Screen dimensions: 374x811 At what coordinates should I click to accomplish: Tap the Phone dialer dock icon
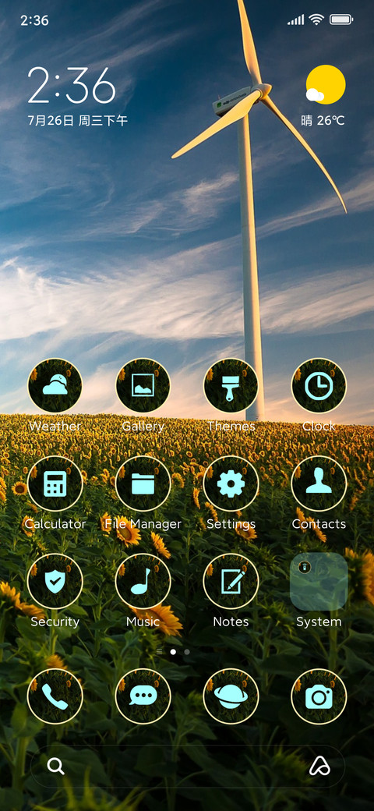55,696
